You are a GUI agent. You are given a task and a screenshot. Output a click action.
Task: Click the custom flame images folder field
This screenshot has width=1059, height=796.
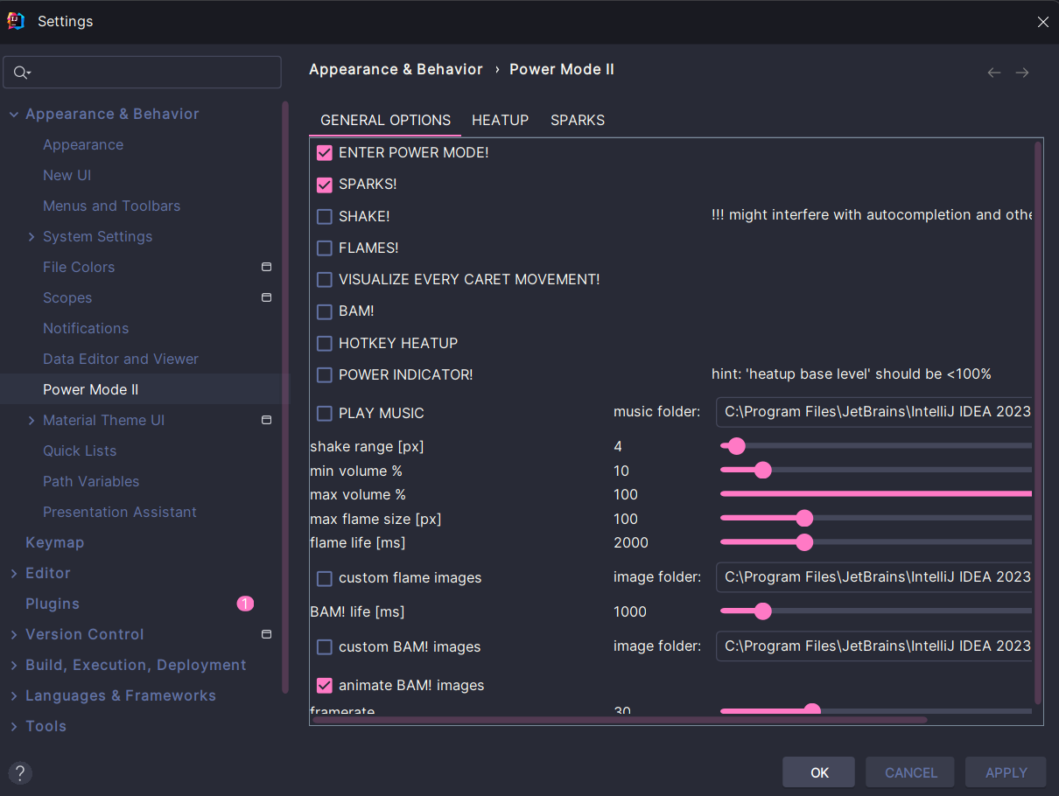click(x=874, y=577)
